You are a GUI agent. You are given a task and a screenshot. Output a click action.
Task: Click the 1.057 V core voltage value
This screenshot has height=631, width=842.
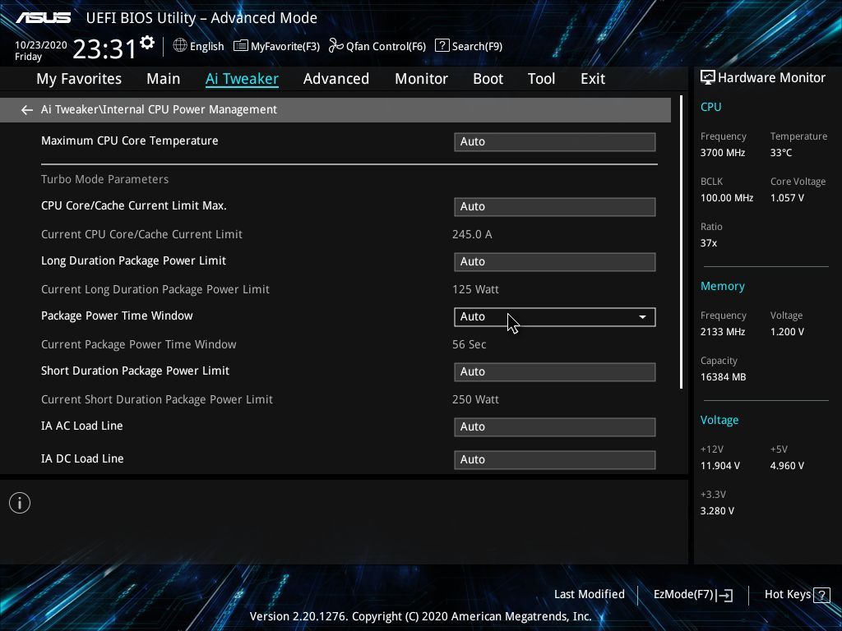coord(787,198)
